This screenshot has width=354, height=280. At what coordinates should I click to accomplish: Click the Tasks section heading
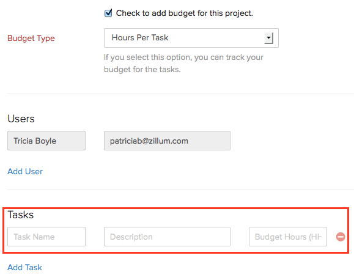(x=21, y=215)
